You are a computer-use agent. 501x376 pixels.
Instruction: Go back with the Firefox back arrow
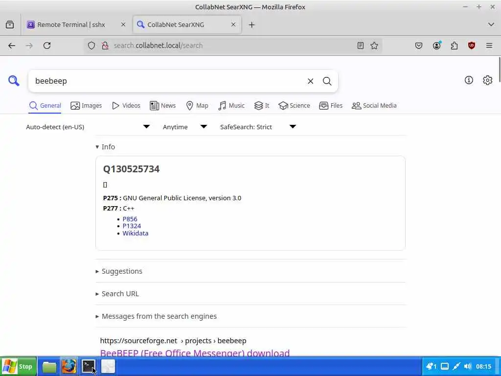[12, 46]
